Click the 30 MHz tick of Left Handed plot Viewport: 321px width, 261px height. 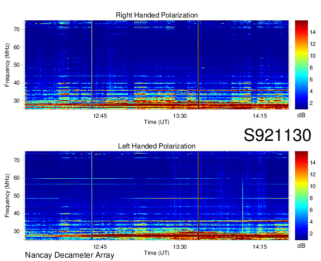(17, 231)
